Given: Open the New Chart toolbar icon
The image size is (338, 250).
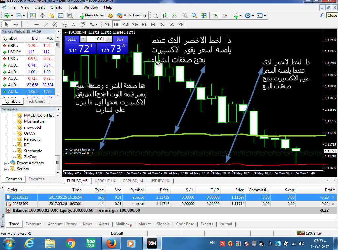Looking at the screenshot, I should [x=6, y=16].
